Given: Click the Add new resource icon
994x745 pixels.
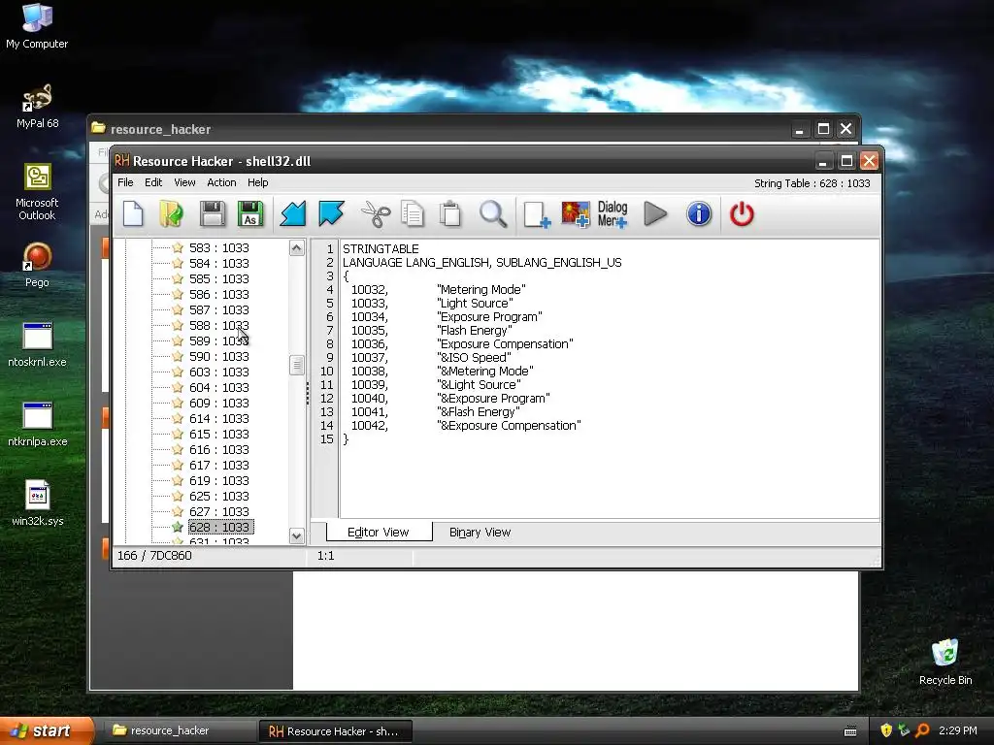Looking at the screenshot, I should point(537,214).
